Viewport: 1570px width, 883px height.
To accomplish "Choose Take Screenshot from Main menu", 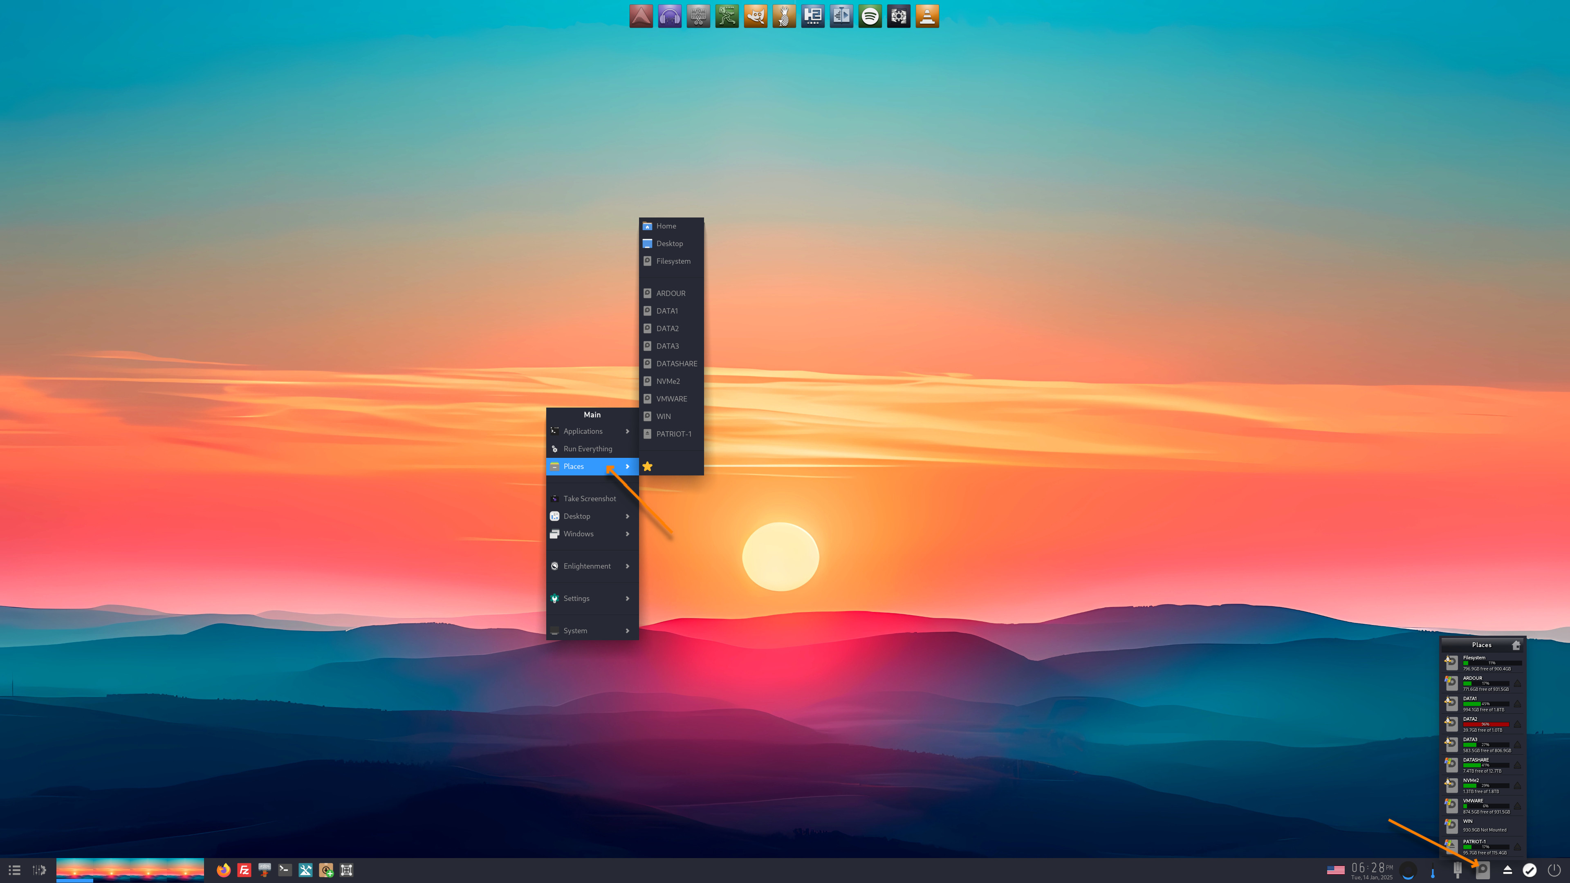I will coord(589,498).
